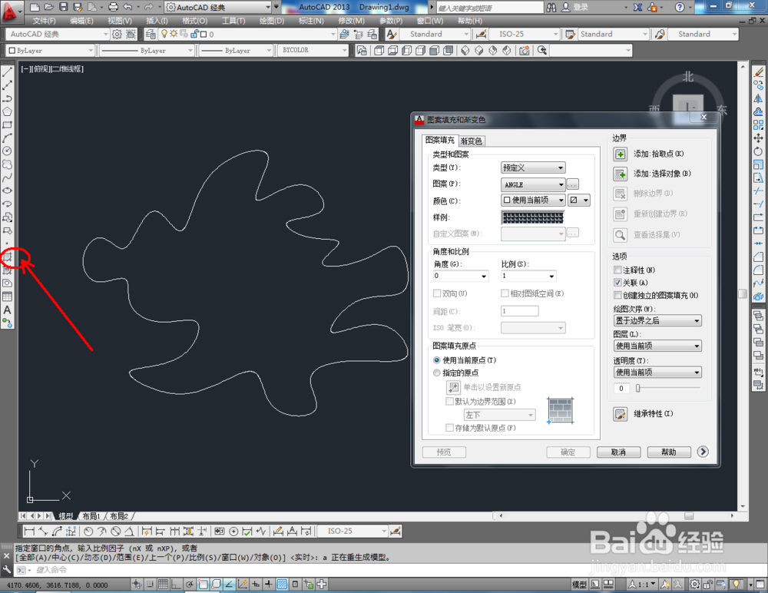The image size is (768, 593).
Task: Select the Mirror tool in modify toolbar
Action: pyautogui.click(x=759, y=98)
